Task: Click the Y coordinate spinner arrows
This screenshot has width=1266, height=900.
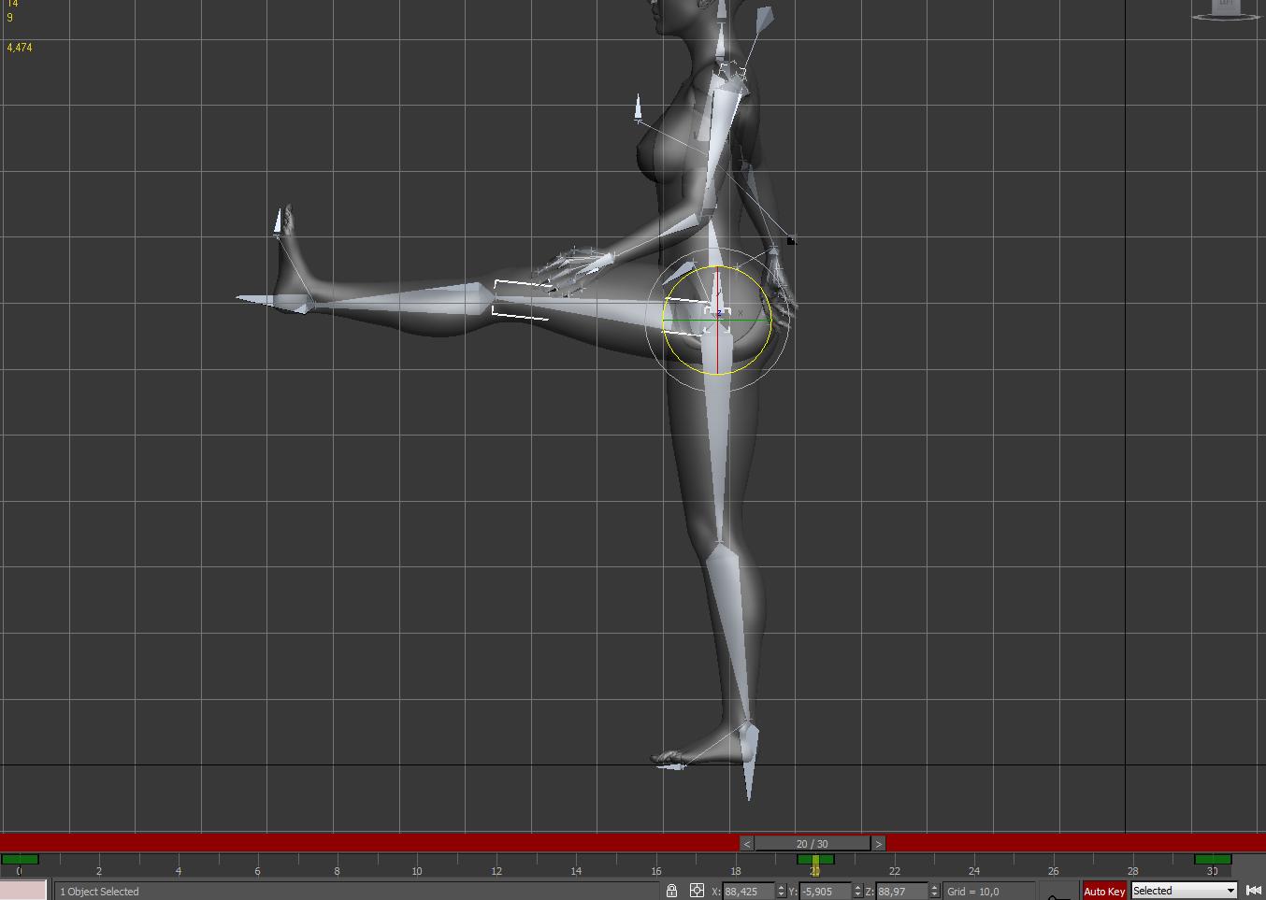Action: click(857, 891)
